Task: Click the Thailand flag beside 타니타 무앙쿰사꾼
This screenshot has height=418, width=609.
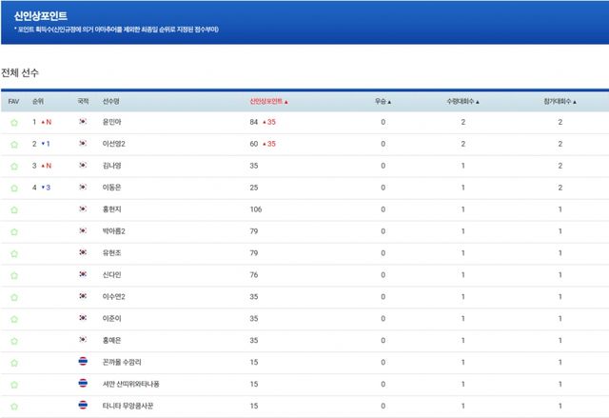Action: 83,406
